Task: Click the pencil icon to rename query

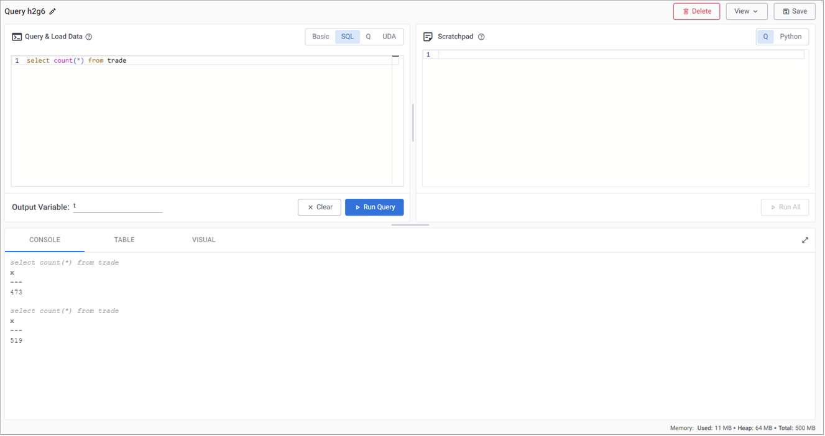Action: pyautogui.click(x=53, y=12)
